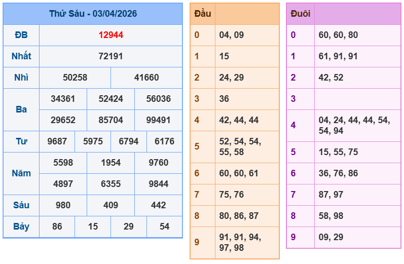The height and width of the screenshot is (264, 404).
Task: Select fourth prize number 5975
Action: tap(93, 141)
